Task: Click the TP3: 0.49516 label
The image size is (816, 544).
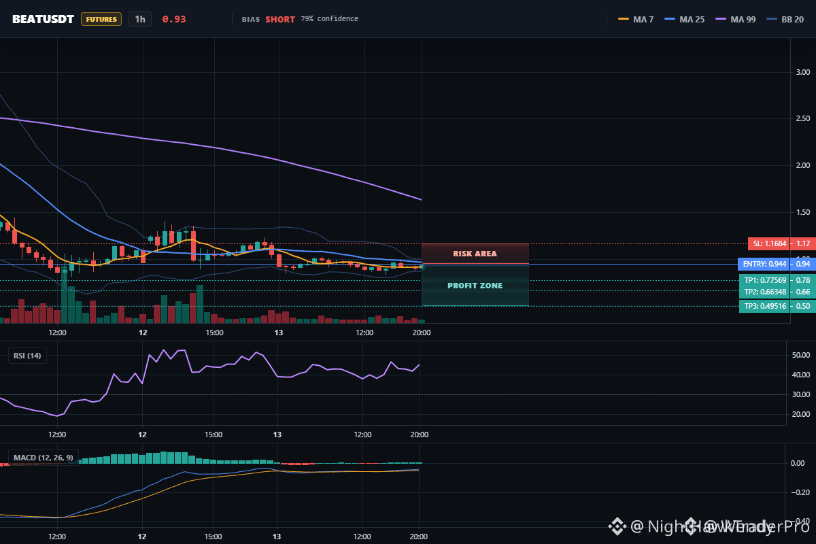Action: pyautogui.click(x=764, y=306)
